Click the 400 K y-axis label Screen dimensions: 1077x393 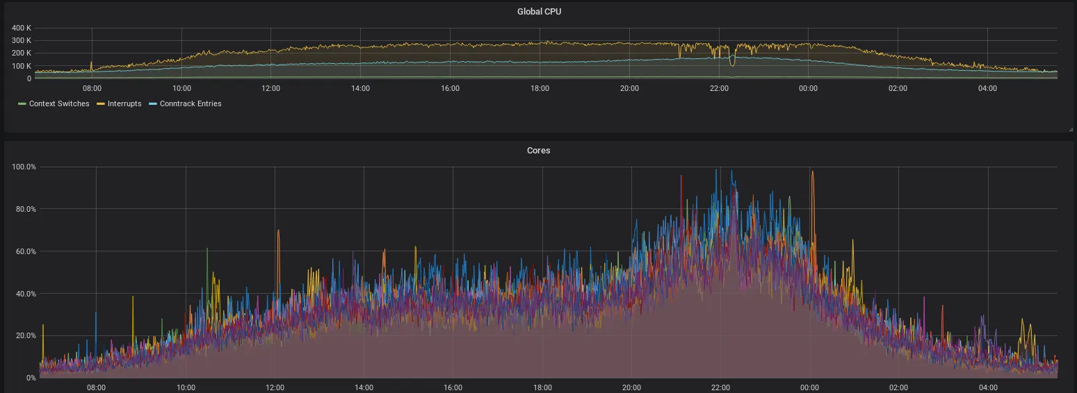(22, 28)
